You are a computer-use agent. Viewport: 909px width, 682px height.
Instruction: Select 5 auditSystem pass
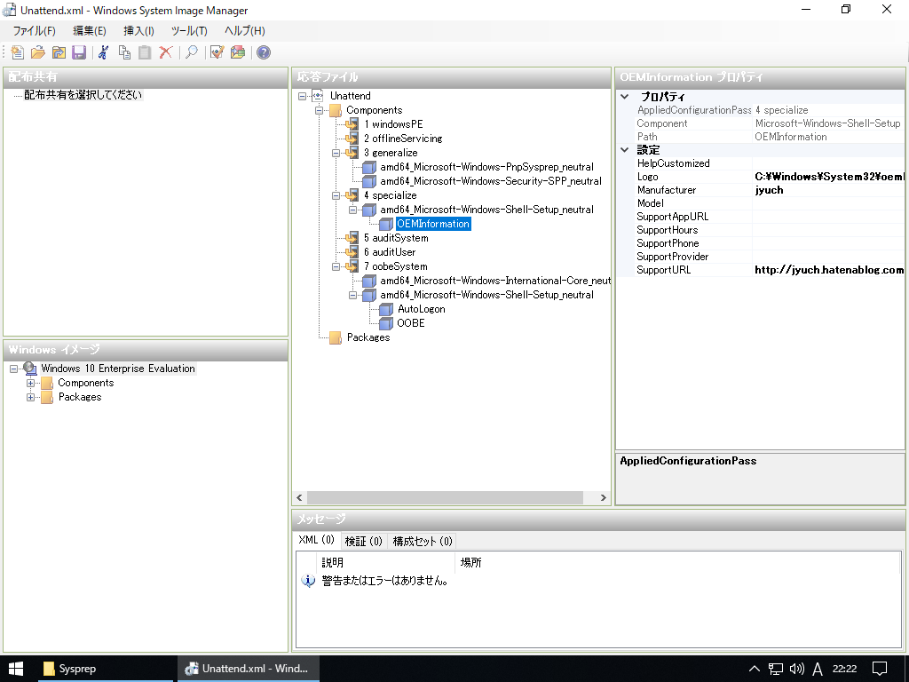pyautogui.click(x=396, y=238)
